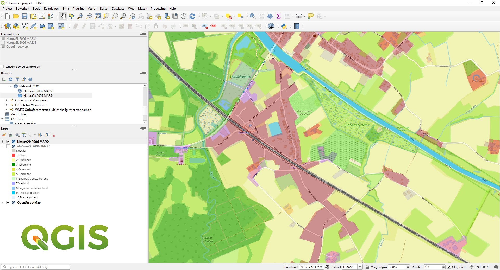Image resolution: width=500 pixels, height=270 pixels.
Task: Open the Processing Toolbox gear icon
Action: 270,16
